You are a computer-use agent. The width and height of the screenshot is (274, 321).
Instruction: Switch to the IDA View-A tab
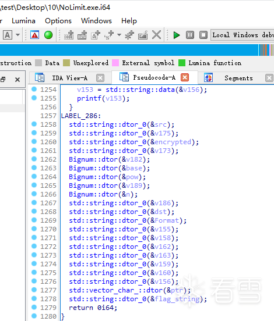pos(69,78)
